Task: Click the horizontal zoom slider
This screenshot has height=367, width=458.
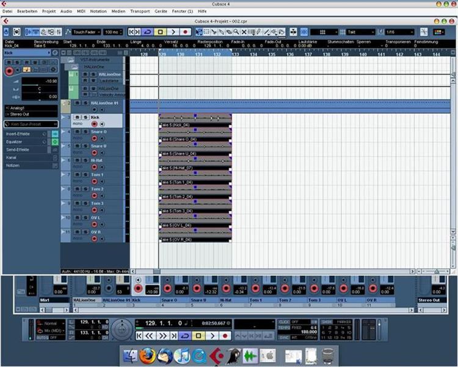Action: [435, 272]
